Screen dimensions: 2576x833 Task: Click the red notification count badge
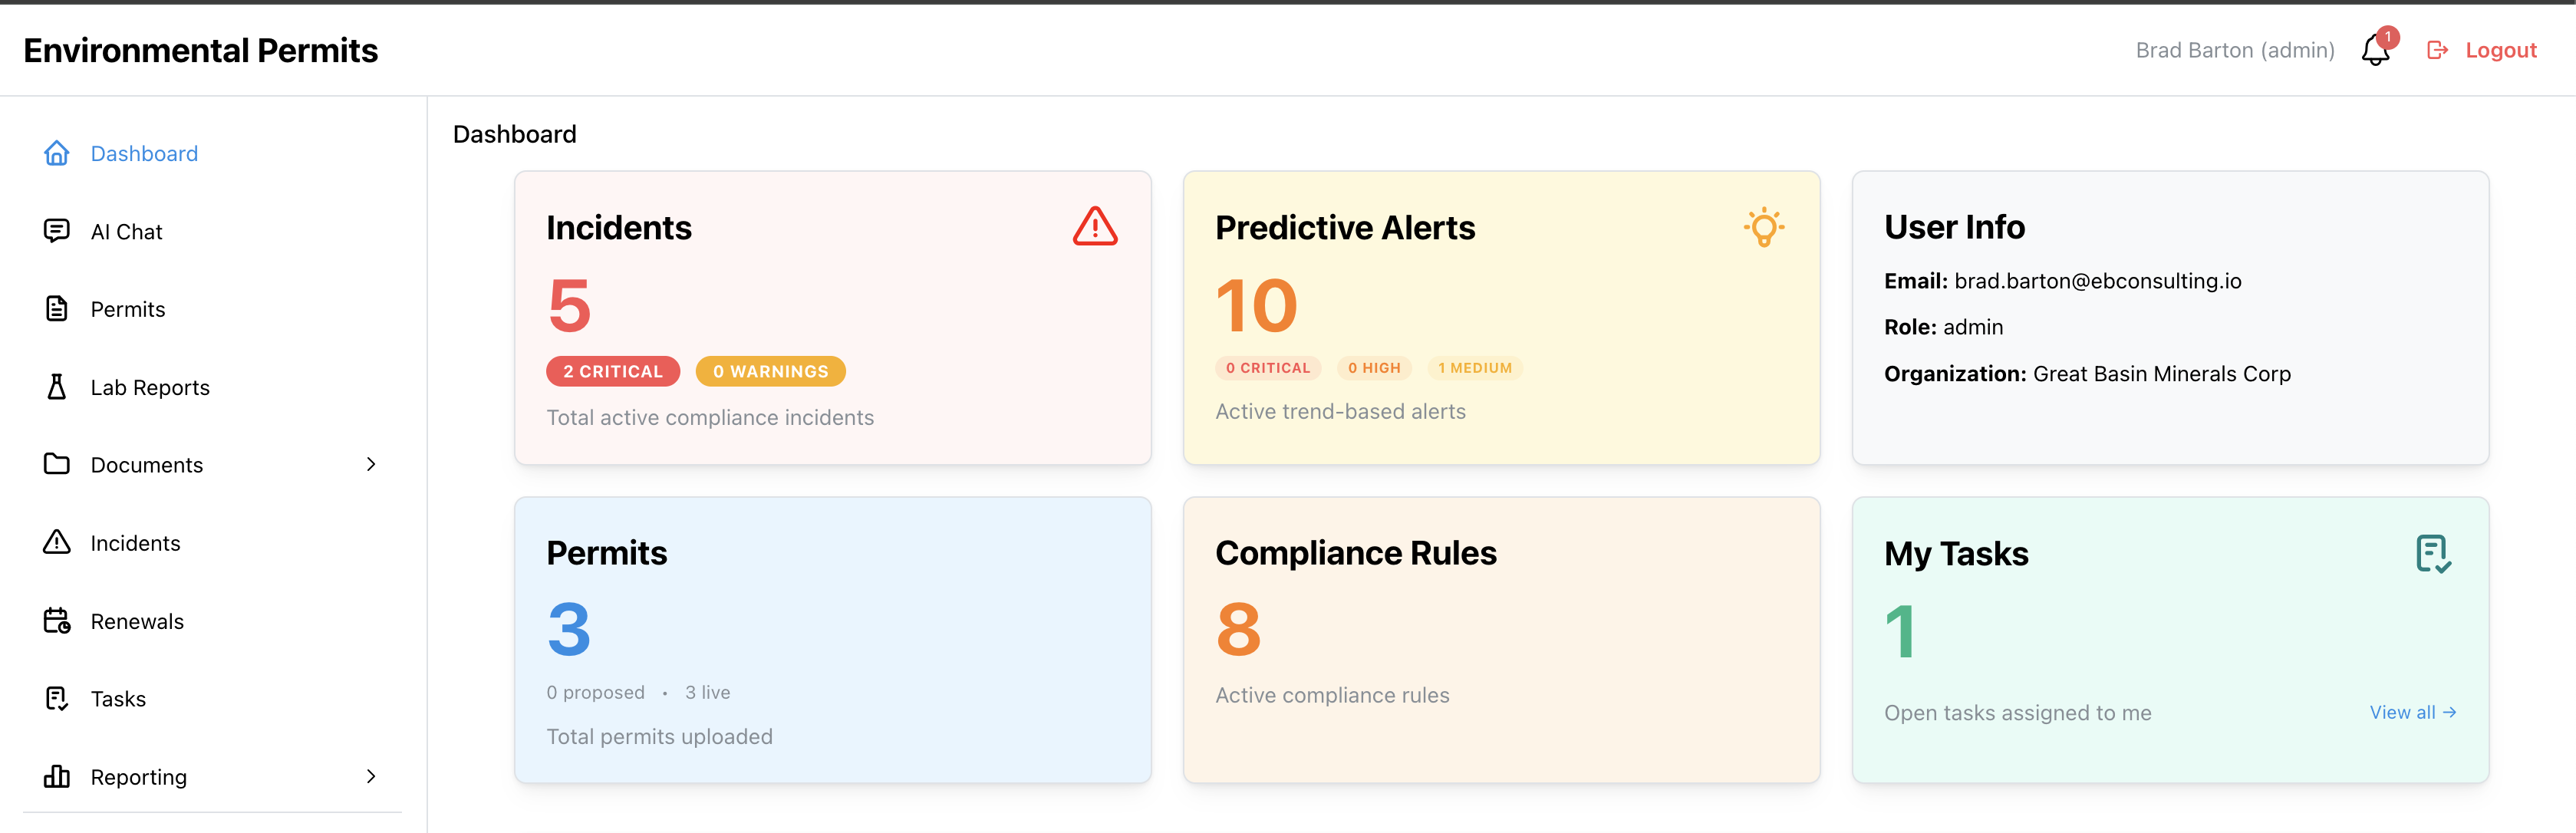point(2388,37)
